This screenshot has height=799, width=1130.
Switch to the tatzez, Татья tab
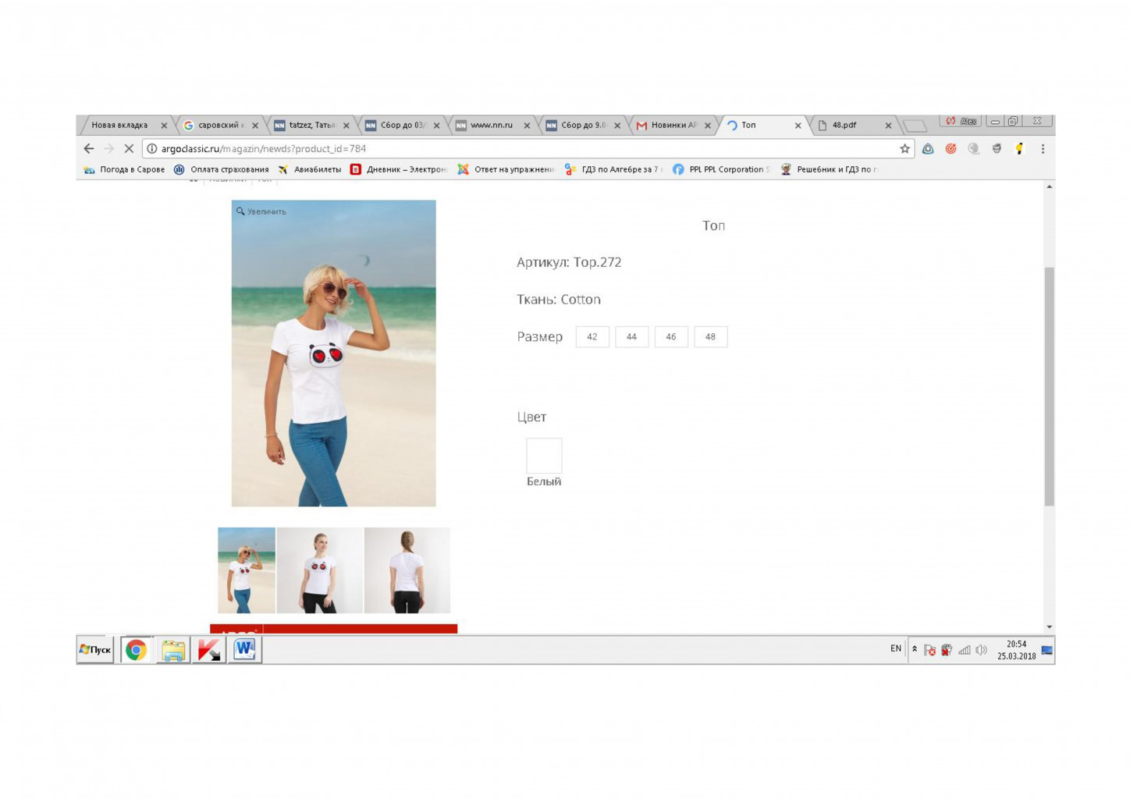point(311,125)
